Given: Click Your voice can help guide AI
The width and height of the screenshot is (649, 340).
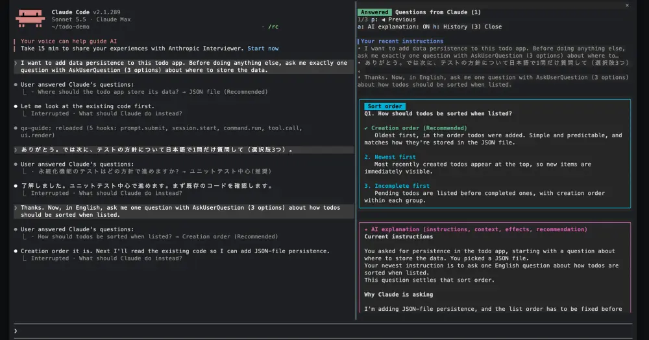Looking at the screenshot, I should (x=69, y=41).
